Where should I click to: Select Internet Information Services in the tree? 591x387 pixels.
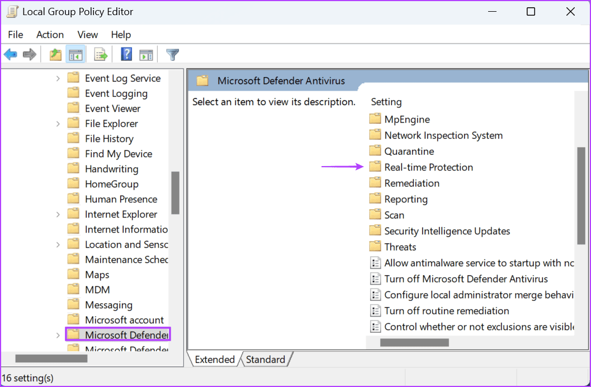(126, 229)
